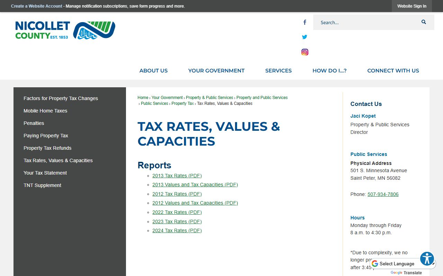Click the Create a Website Account link
This screenshot has height=276, width=443.
click(x=37, y=6)
